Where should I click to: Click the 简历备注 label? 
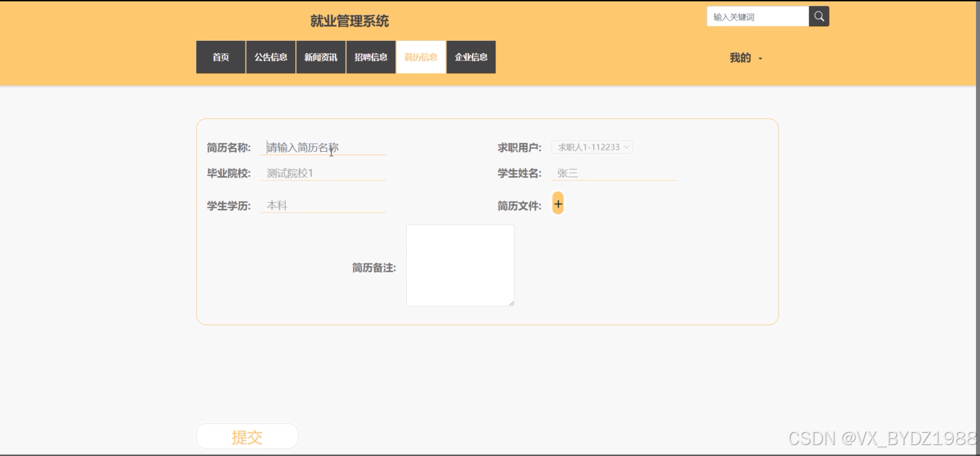point(374,267)
